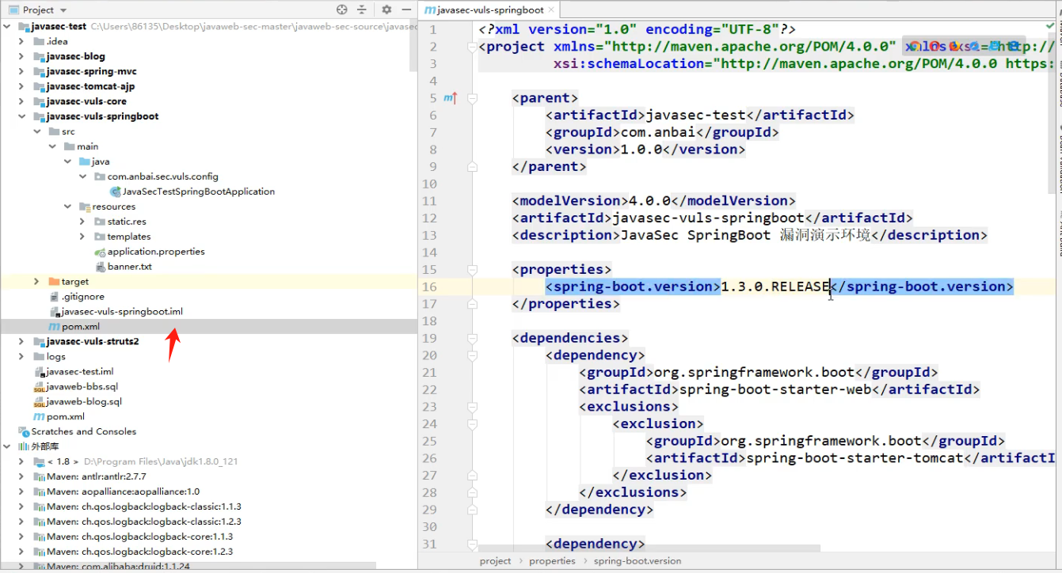Expand the logs folder
The width and height of the screenshot is (1062, 573).
click(22, 357)
